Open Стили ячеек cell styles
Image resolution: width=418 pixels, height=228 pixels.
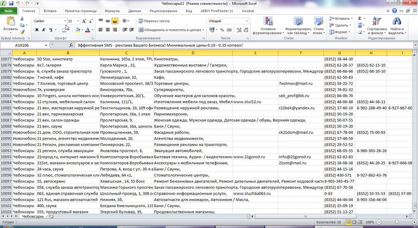coord(319,26)
